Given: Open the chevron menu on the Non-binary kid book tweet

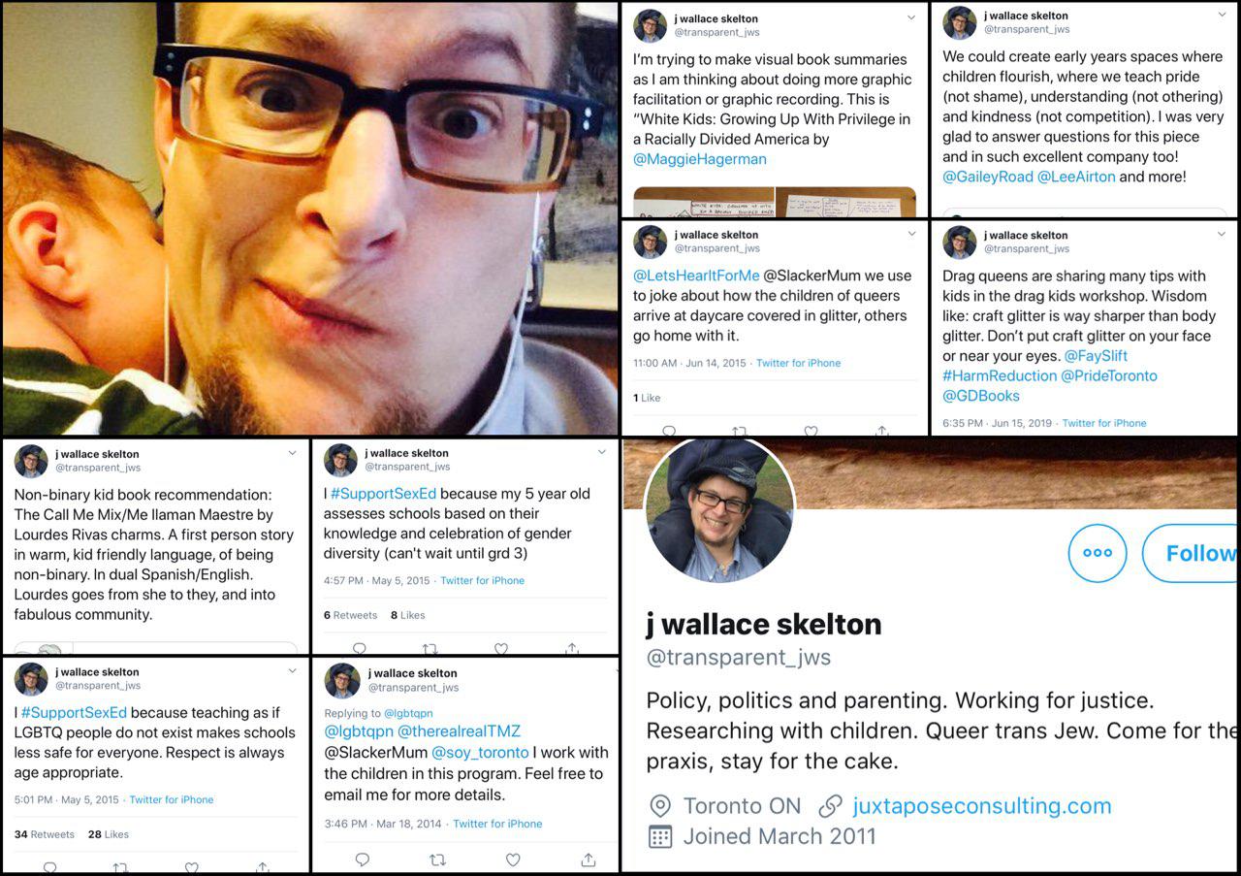Looking at the screenshot, I should (293, 453).
